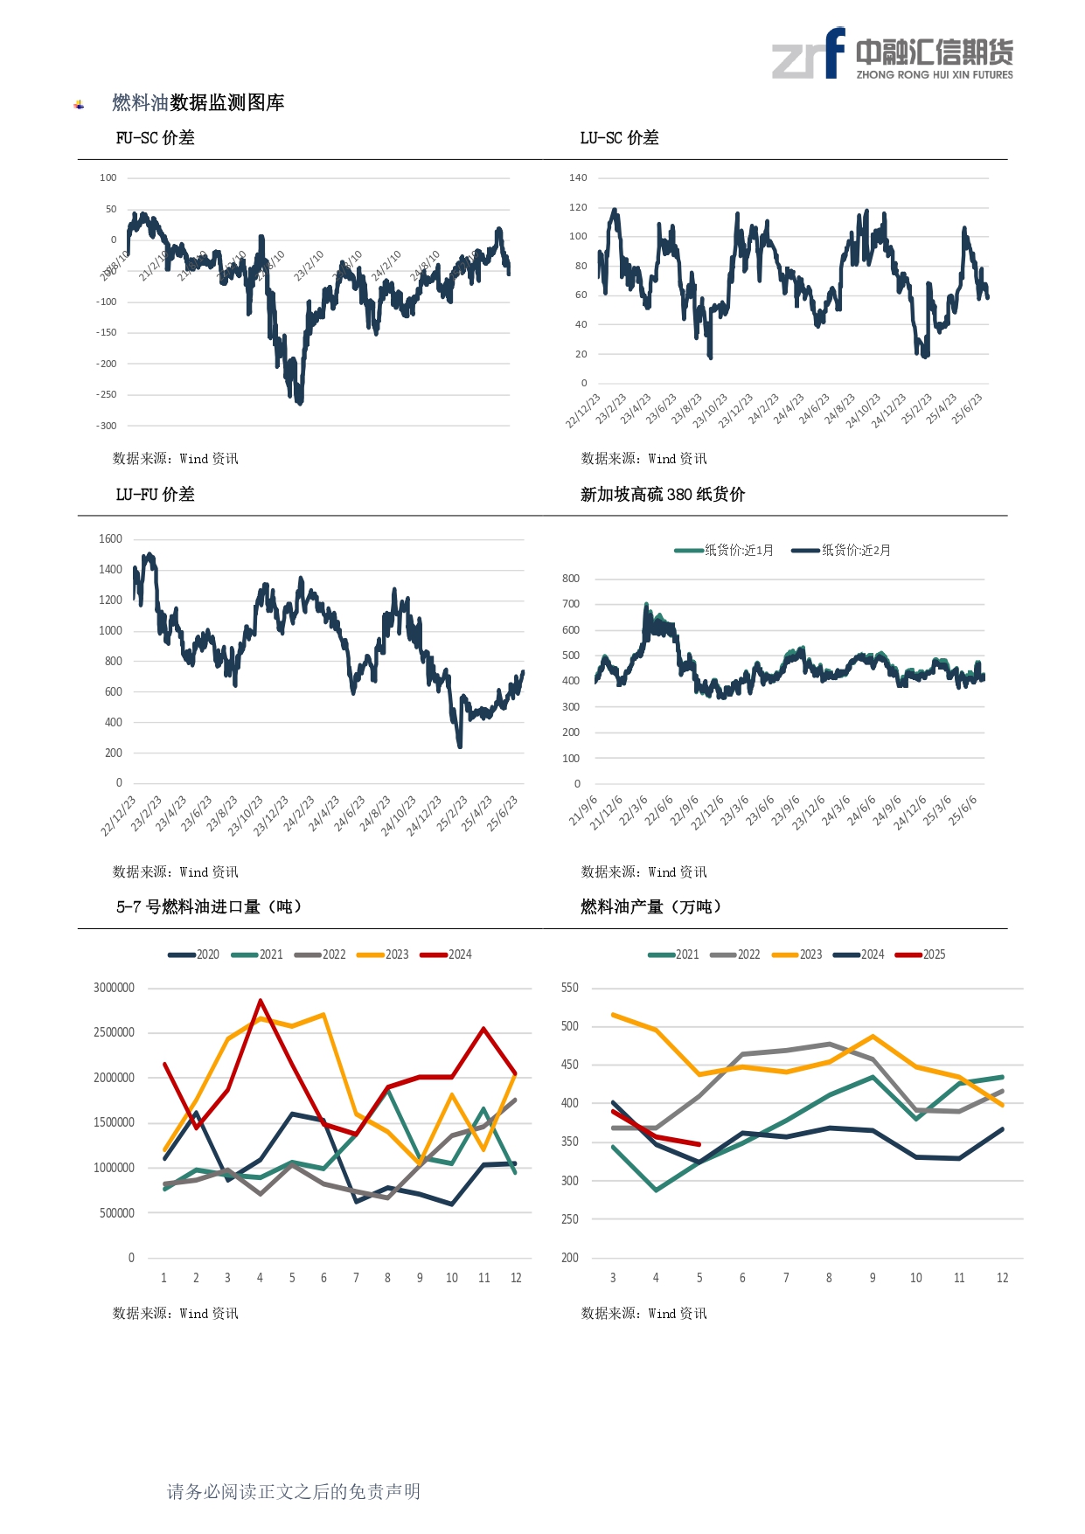Click the LU-SC 价差 chart title
This screenshot has width=1085, height=1534.
coord(619,138)
